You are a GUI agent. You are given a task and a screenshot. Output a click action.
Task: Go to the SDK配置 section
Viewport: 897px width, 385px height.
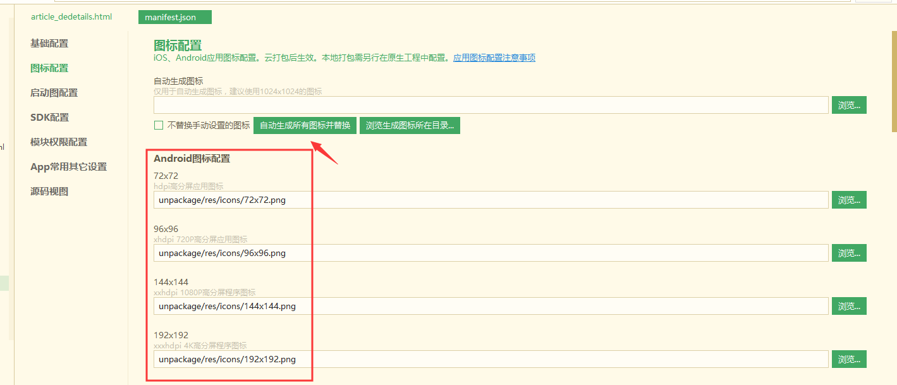click(49, 118)
